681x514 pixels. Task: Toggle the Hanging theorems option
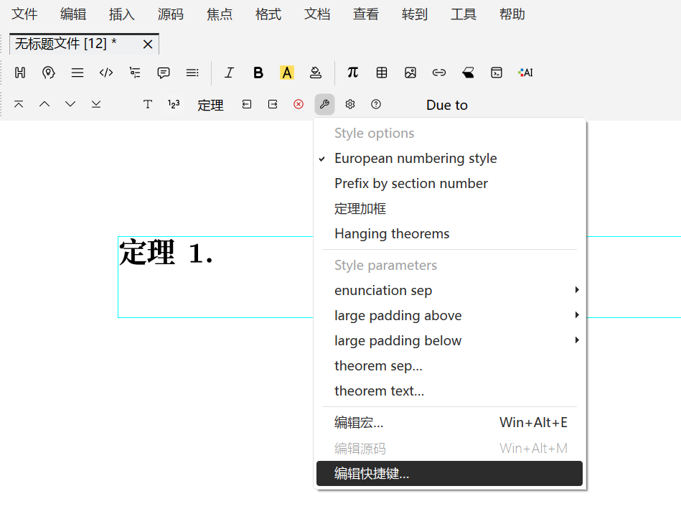click(x=392, y=234)
